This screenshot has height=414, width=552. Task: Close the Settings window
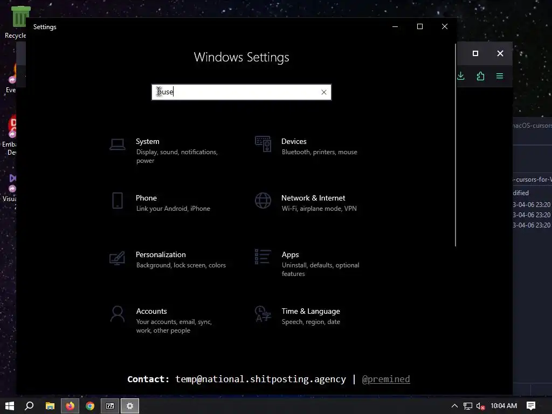pos(445,27)
